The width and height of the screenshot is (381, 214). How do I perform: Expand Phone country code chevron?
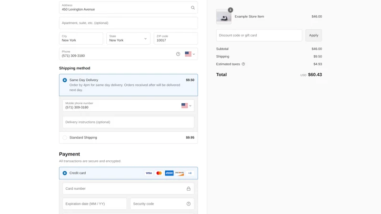(194, 54)
